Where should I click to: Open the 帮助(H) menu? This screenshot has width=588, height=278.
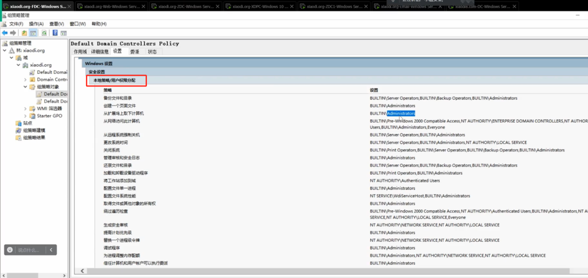point(99,24)
